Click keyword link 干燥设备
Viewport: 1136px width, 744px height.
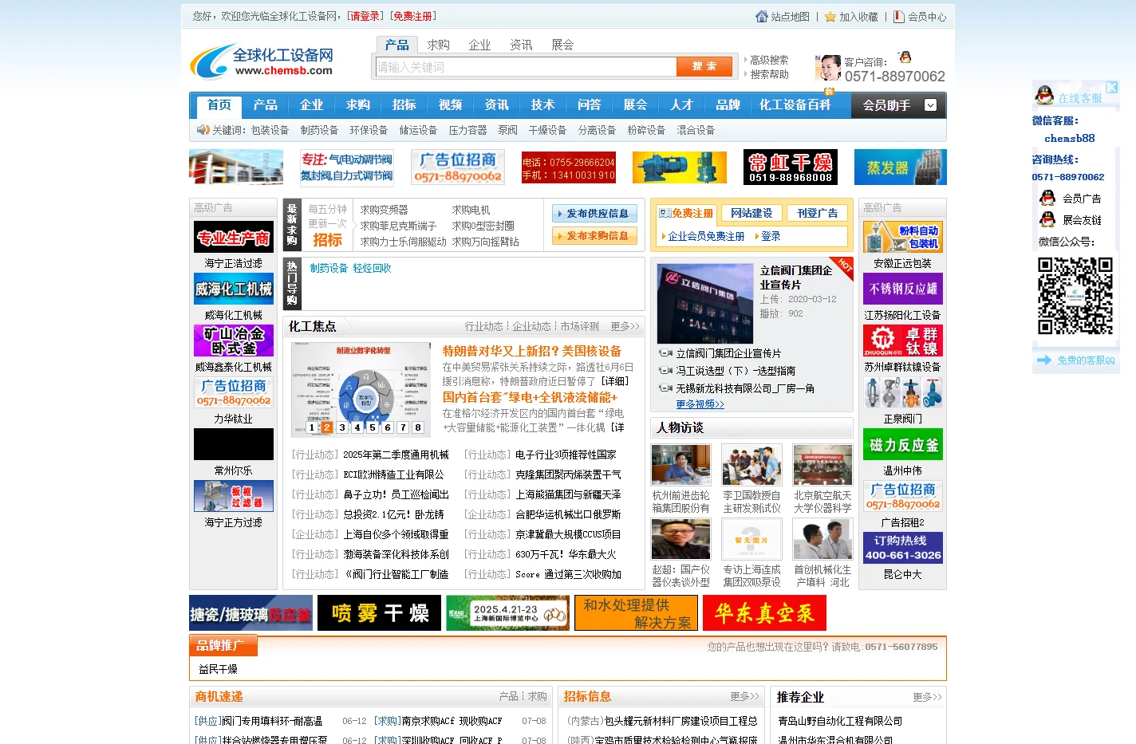[547, 130]
